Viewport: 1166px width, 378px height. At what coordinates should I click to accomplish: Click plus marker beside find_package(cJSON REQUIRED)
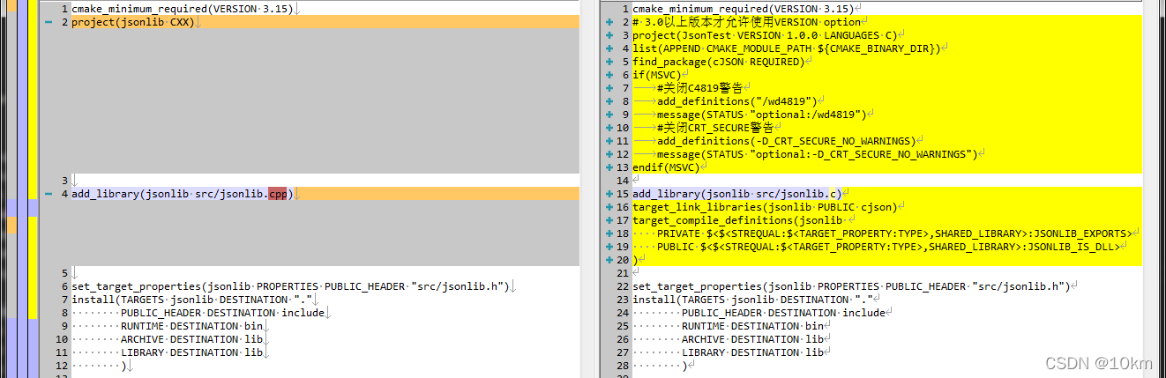[609, 62]
